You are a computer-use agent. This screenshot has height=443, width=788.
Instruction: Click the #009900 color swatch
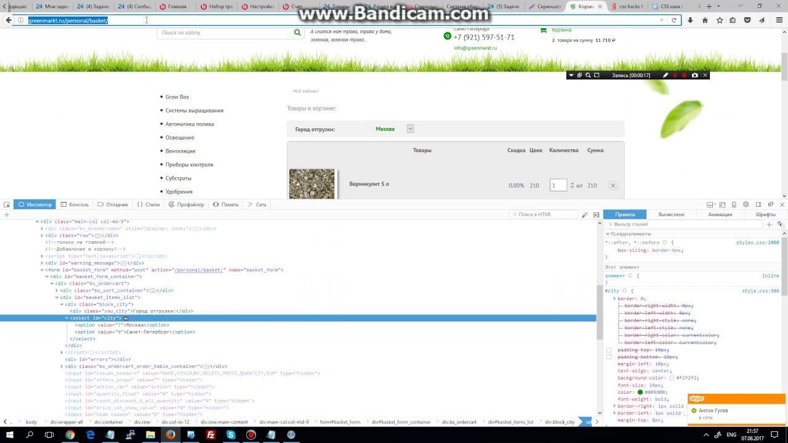click(640, 392)
